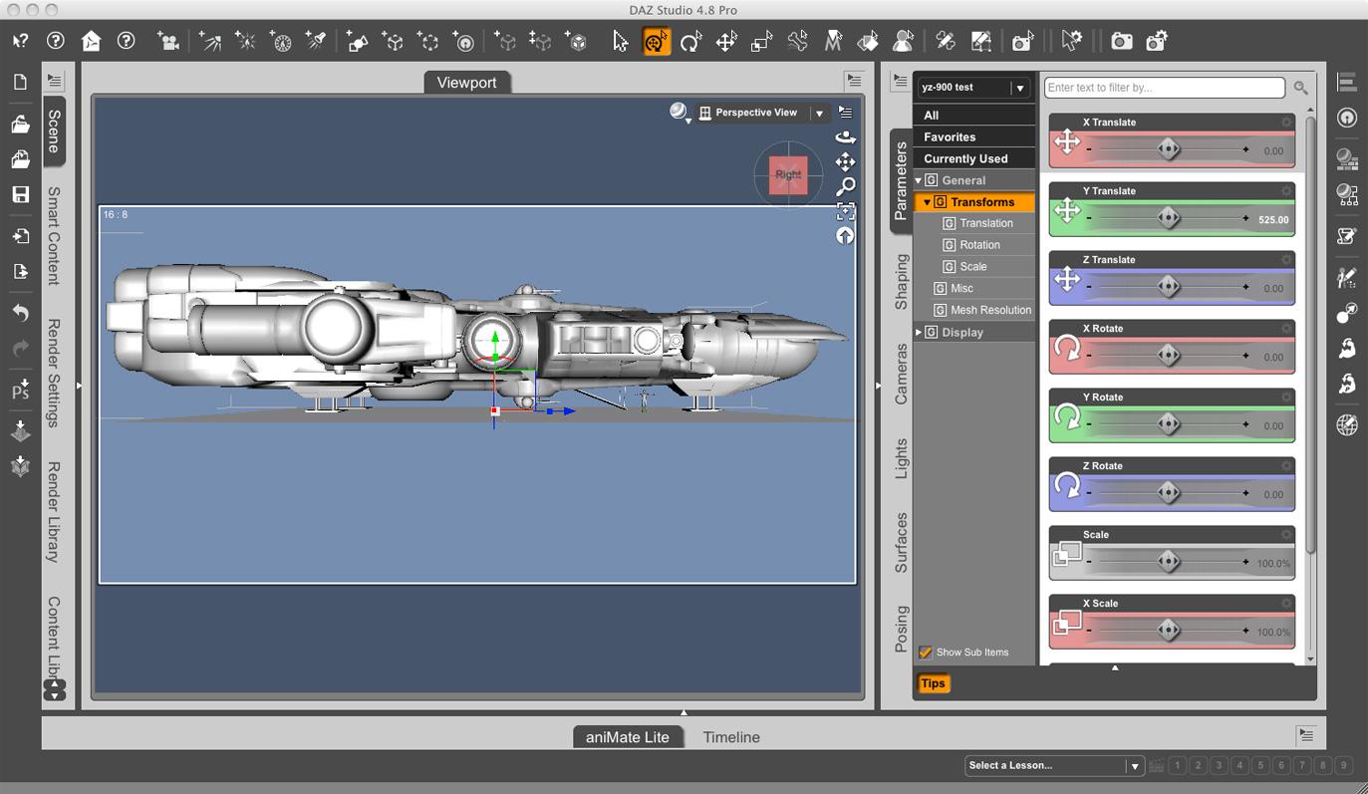This screenshot has height=794, width=1368.
Task: Create a new spotlight via toolbar
Action: [316, 41]
